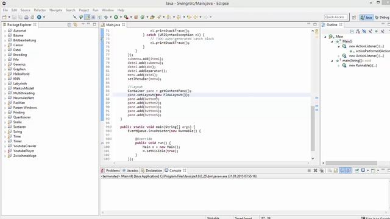The height and width of the screenshot is (219, 390).
Task: Expand the Automat project node
Action: (x=5, y=31)
